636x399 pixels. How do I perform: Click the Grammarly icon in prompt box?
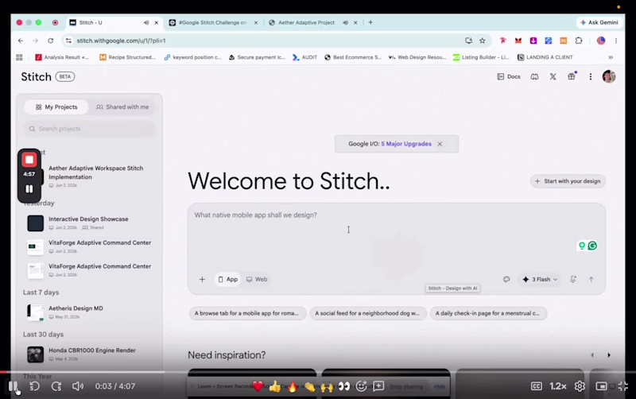point(592,246)
